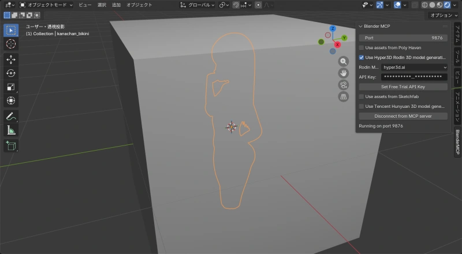
Task: Activate the Move tool
Action: [11, 59]
